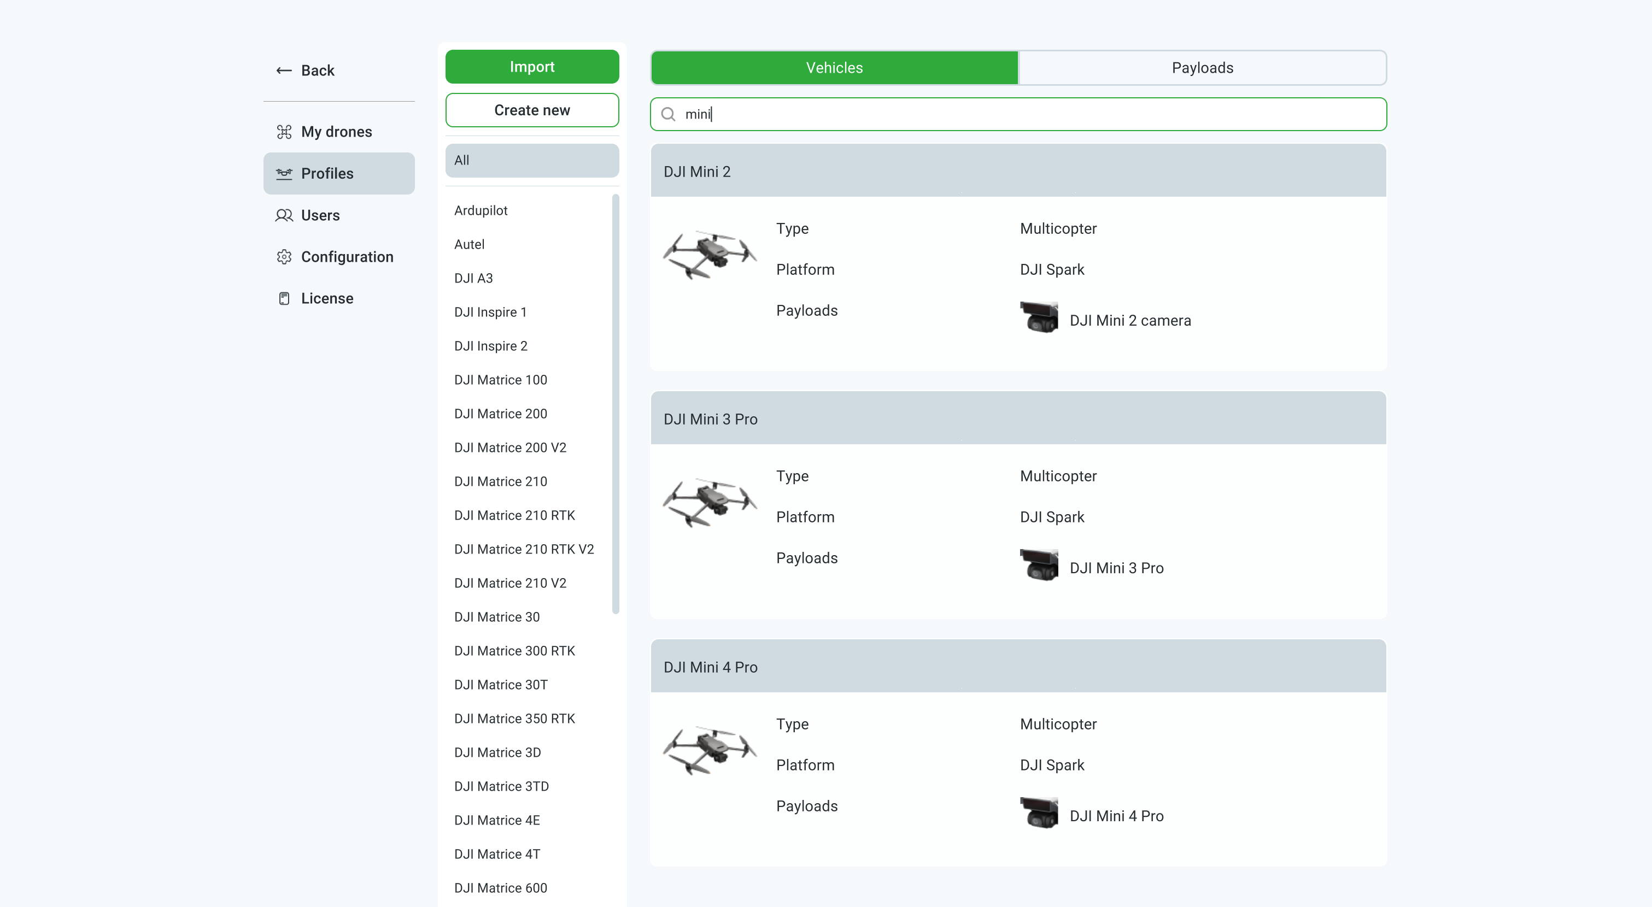Image resolution: width=1652 pixels, height=907 pixels.
Task: Open My drones via its drone icon
Action: [x=284, y=131]
